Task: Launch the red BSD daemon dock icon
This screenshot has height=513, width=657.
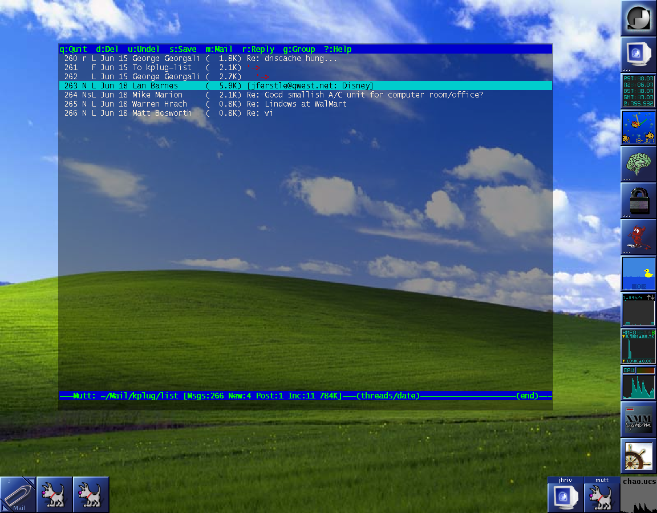Action: pos(639,238)
